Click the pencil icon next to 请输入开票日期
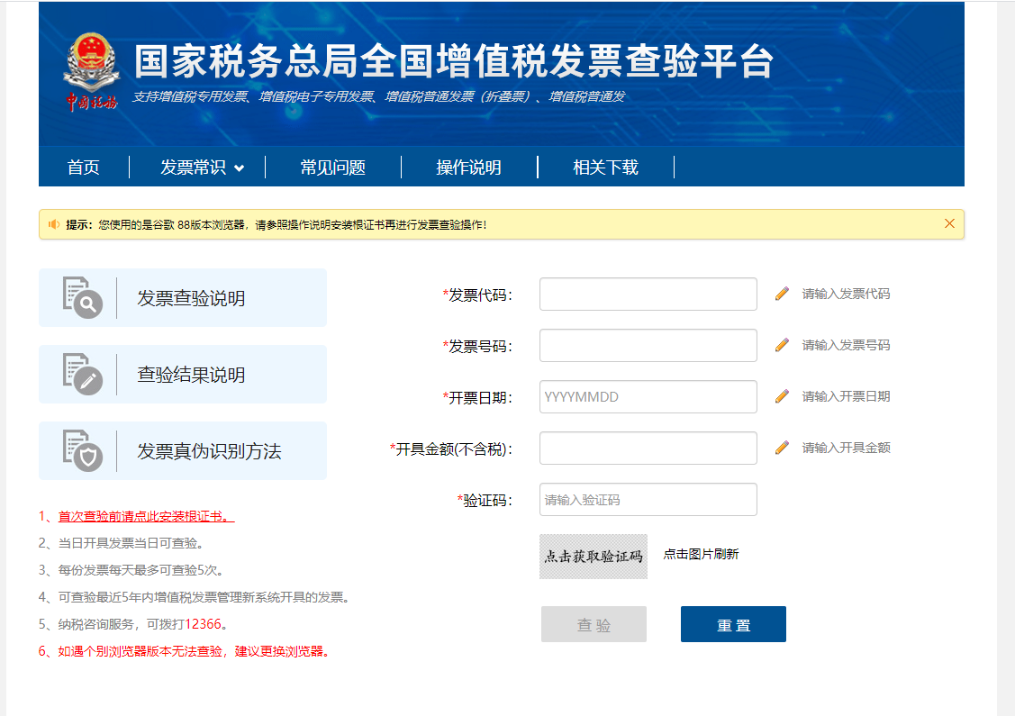This screenshot has height=716, width=1015. [x=782, y=396]
